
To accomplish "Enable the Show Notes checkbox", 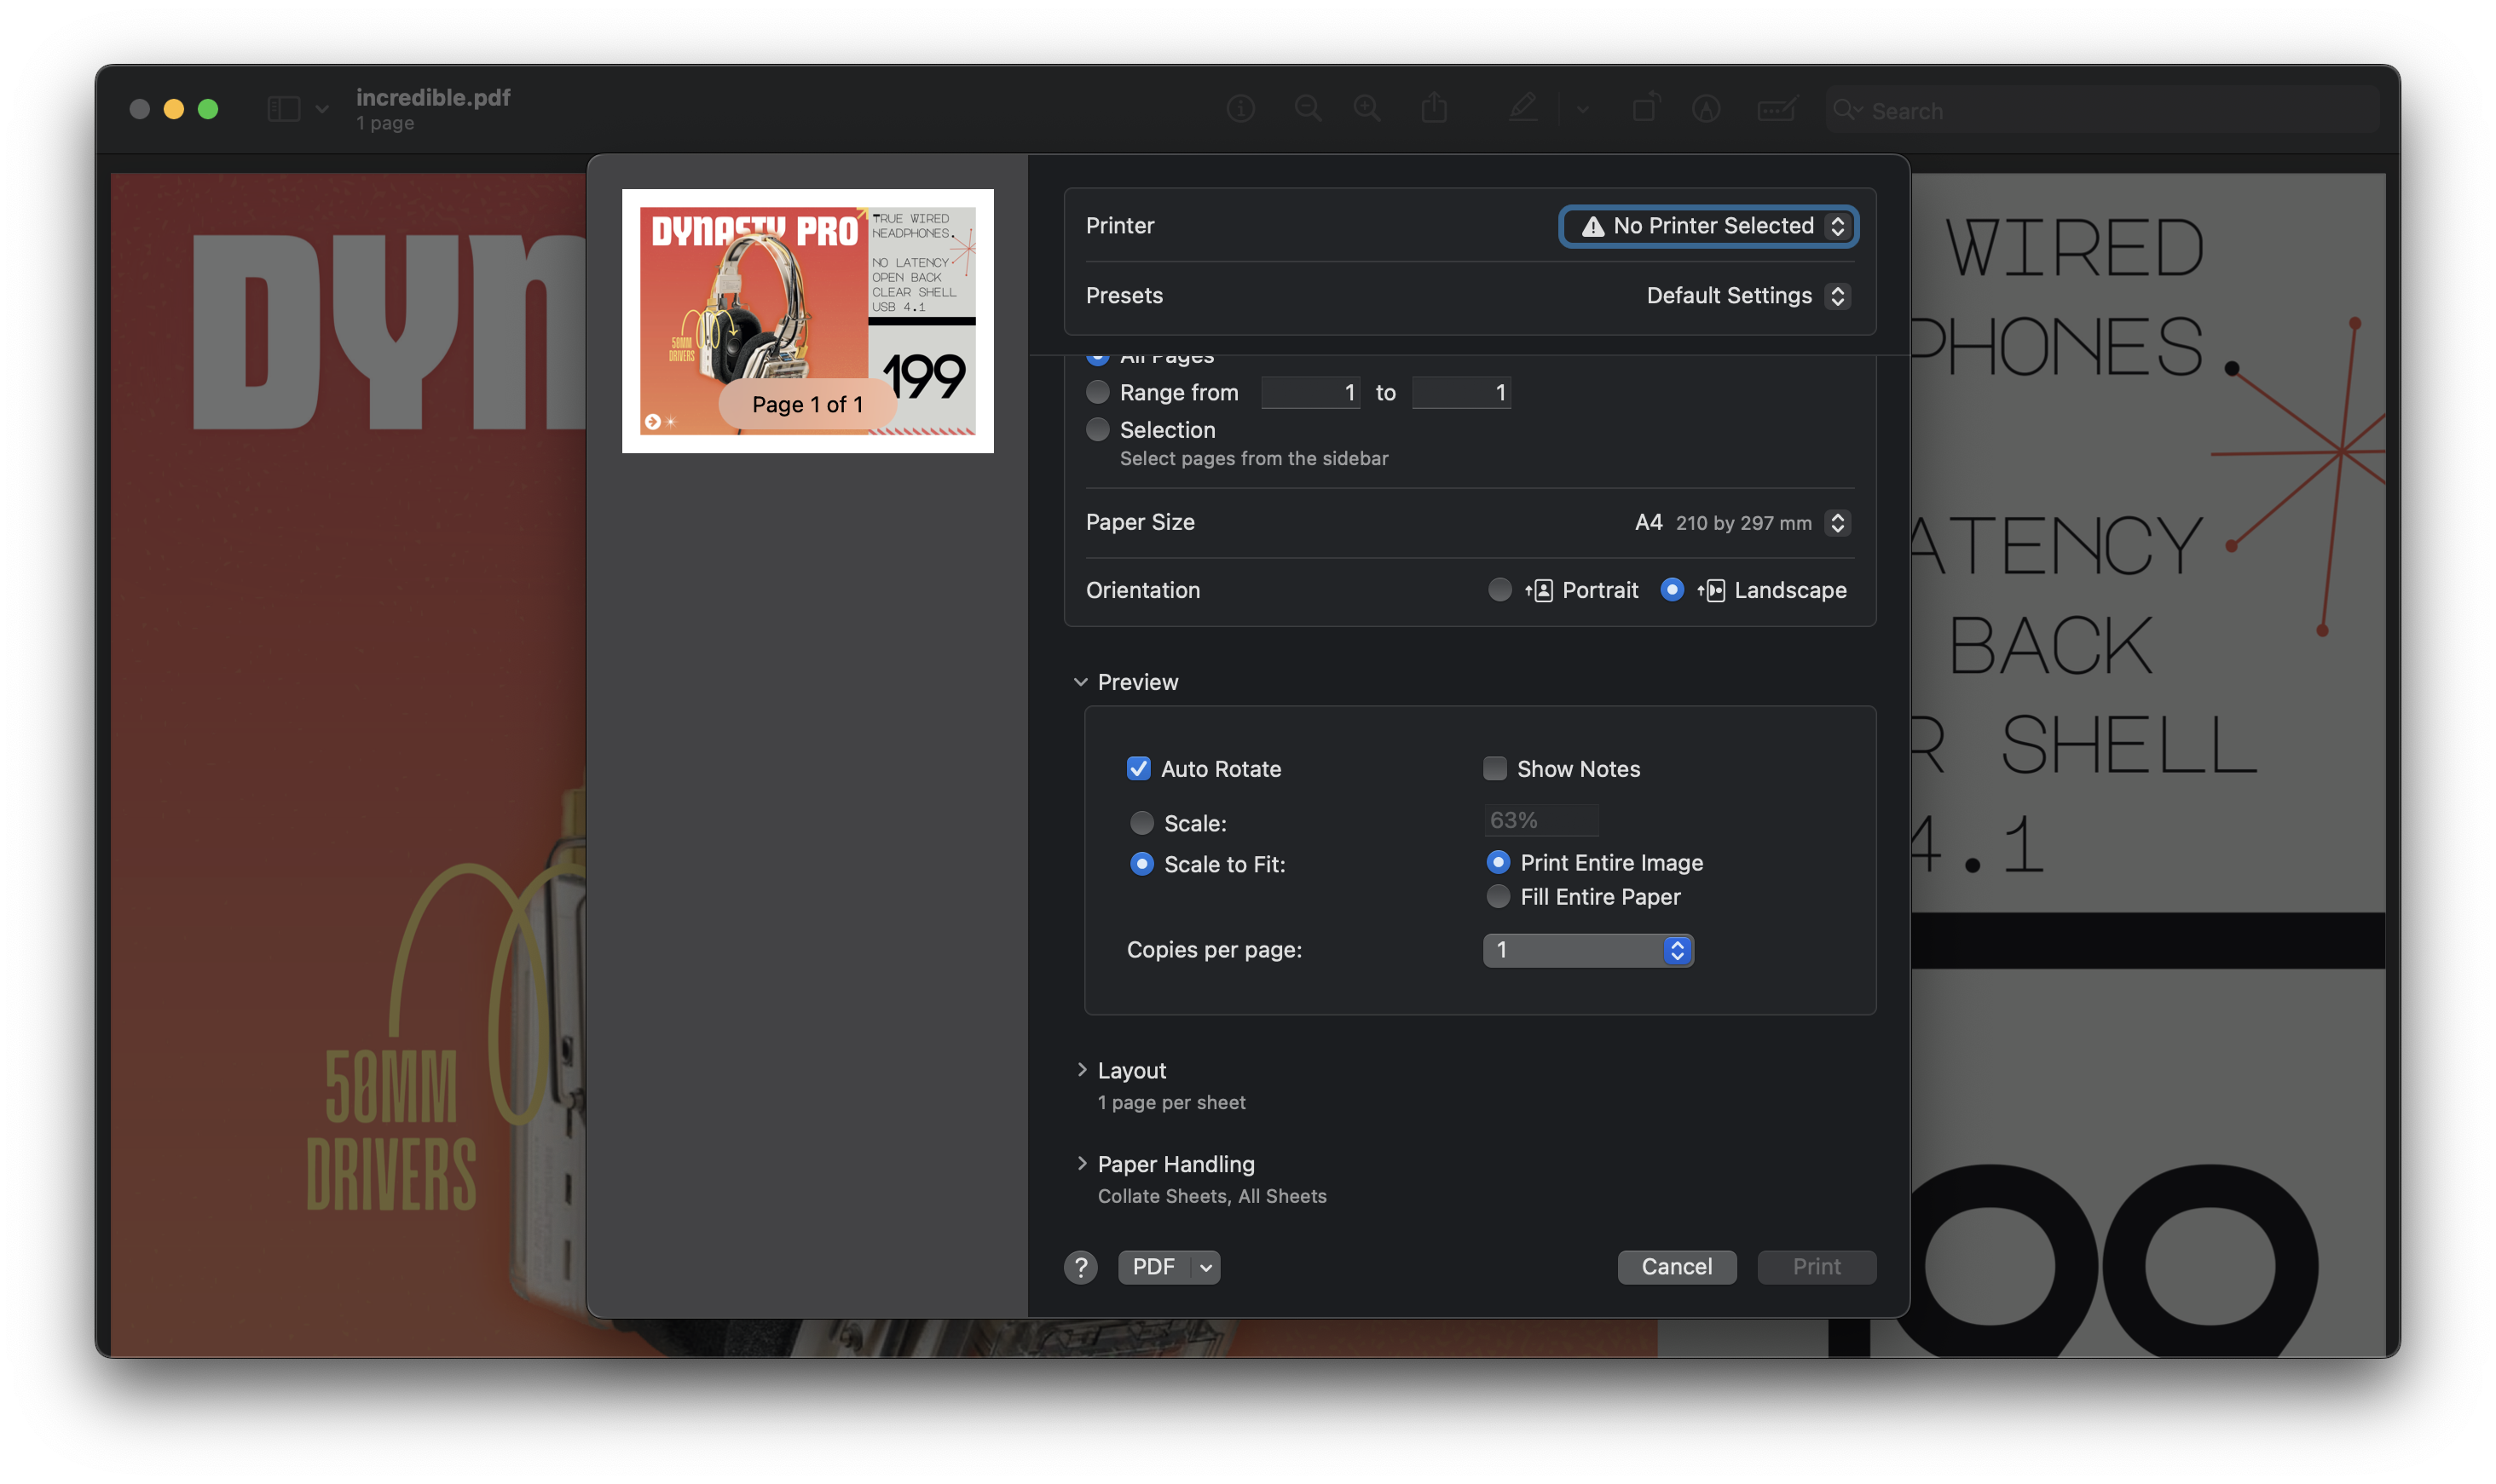I will click(x=1494, y=768).
